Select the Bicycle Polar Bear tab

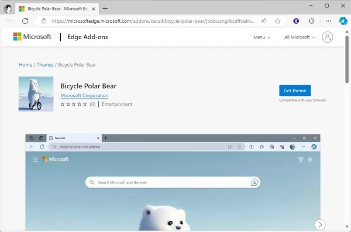pyautogui.click(x=57, y=9)
